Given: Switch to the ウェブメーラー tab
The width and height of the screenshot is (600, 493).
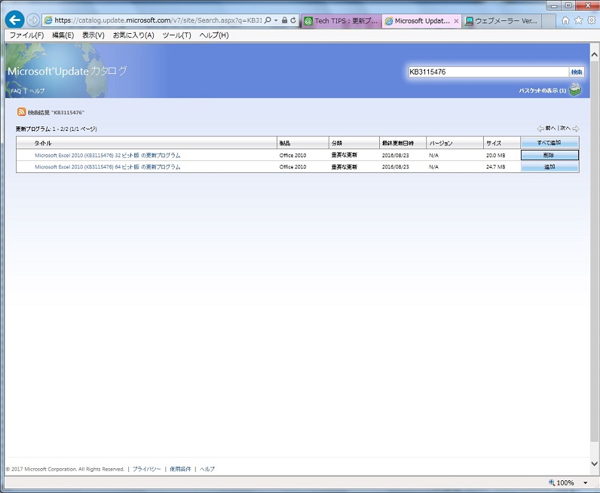Looking at the screenshot, I should (502, 21).
